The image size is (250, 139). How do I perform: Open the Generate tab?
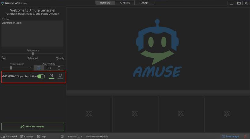click(x=105, y=3)
